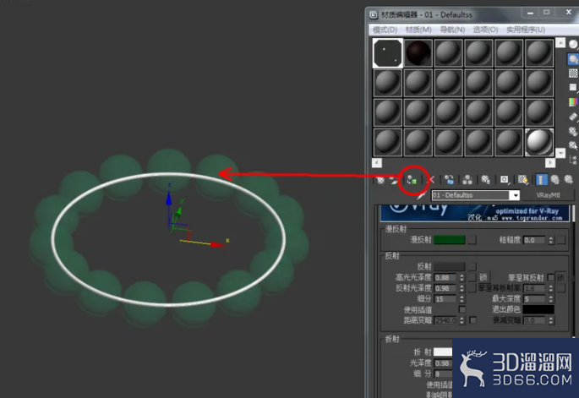
Task: Click 高光光泽度 map slot button
Action: tap(472, 277)
